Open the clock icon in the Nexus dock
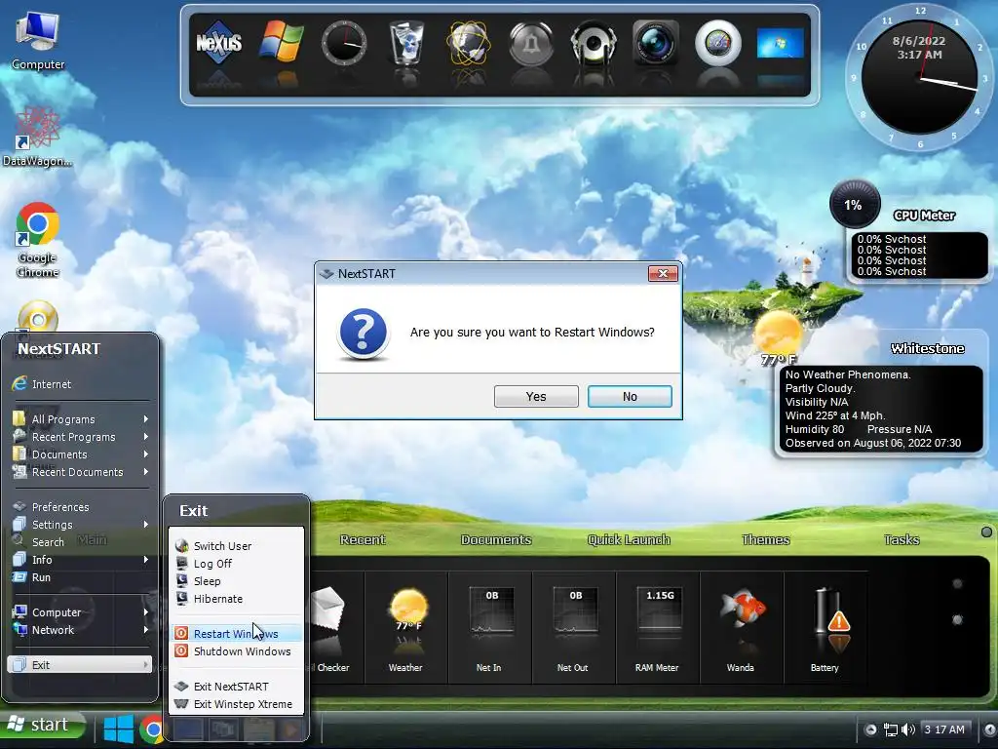Screen dimensions: 998x749 tap(344, 43)
